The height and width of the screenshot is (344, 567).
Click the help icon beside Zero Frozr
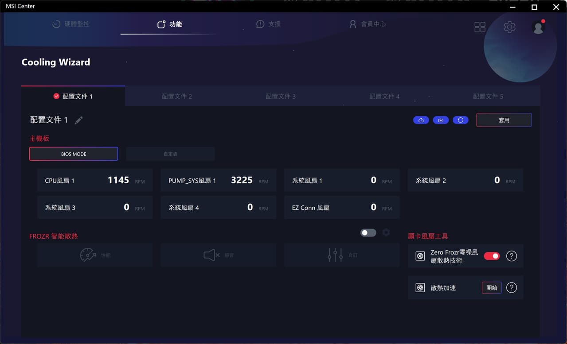pyautogui.click(x=511, y=256)
